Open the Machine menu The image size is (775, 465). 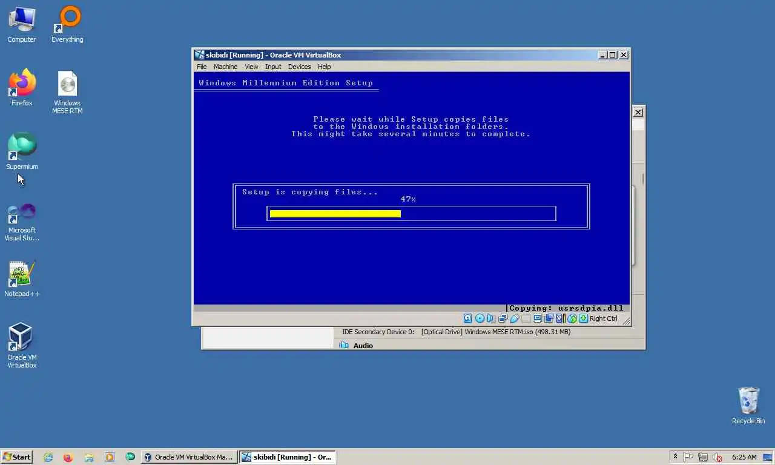[225, 67]
